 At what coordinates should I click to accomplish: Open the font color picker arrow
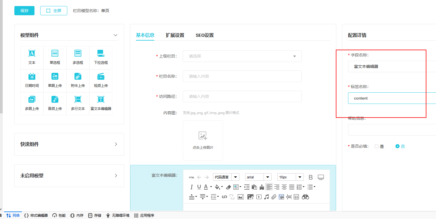[211, 187]
